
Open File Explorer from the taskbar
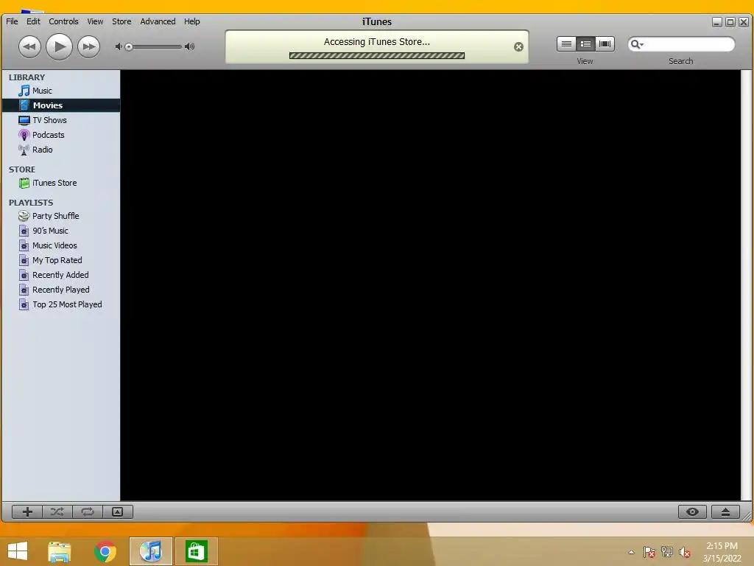[60, 551]
